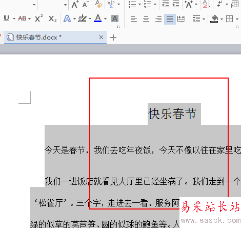Toggle subscript formatting

[52, 18]
